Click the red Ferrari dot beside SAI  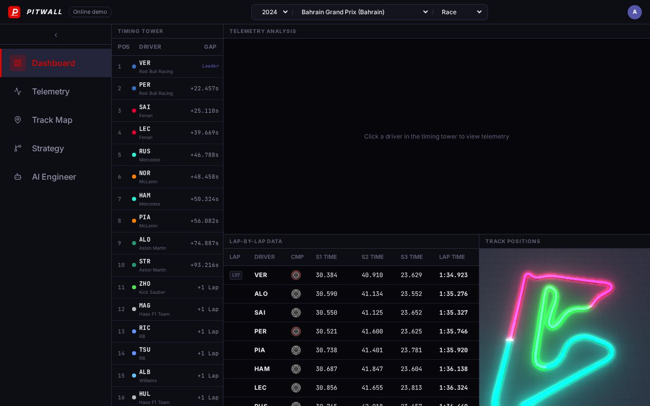(134, 111)
